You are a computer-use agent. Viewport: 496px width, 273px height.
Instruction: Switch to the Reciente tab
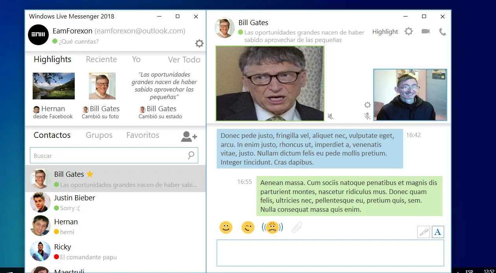pos(101,59)
